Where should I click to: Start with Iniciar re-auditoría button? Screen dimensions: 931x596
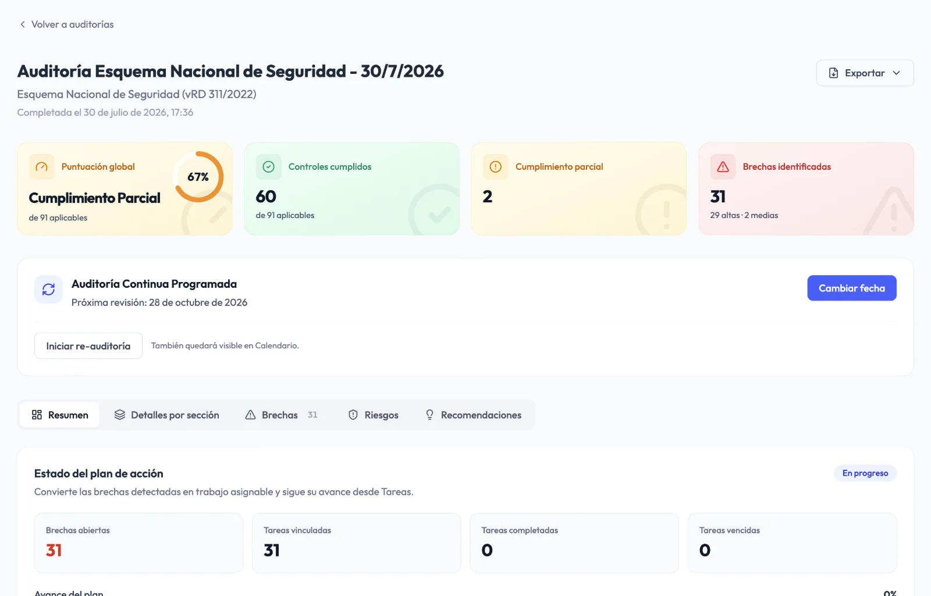(88, 346)
